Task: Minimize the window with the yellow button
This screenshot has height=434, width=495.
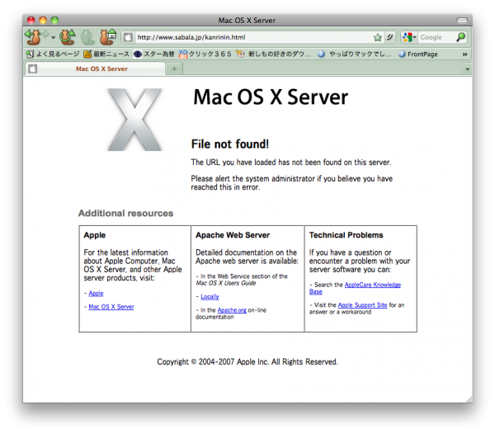Action: [43, 20]
